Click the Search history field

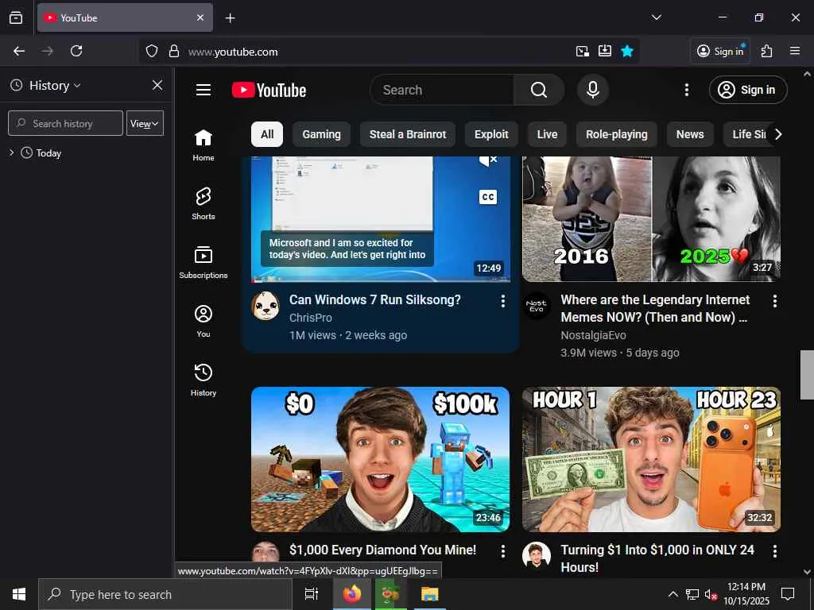click(x=65, y=123)
